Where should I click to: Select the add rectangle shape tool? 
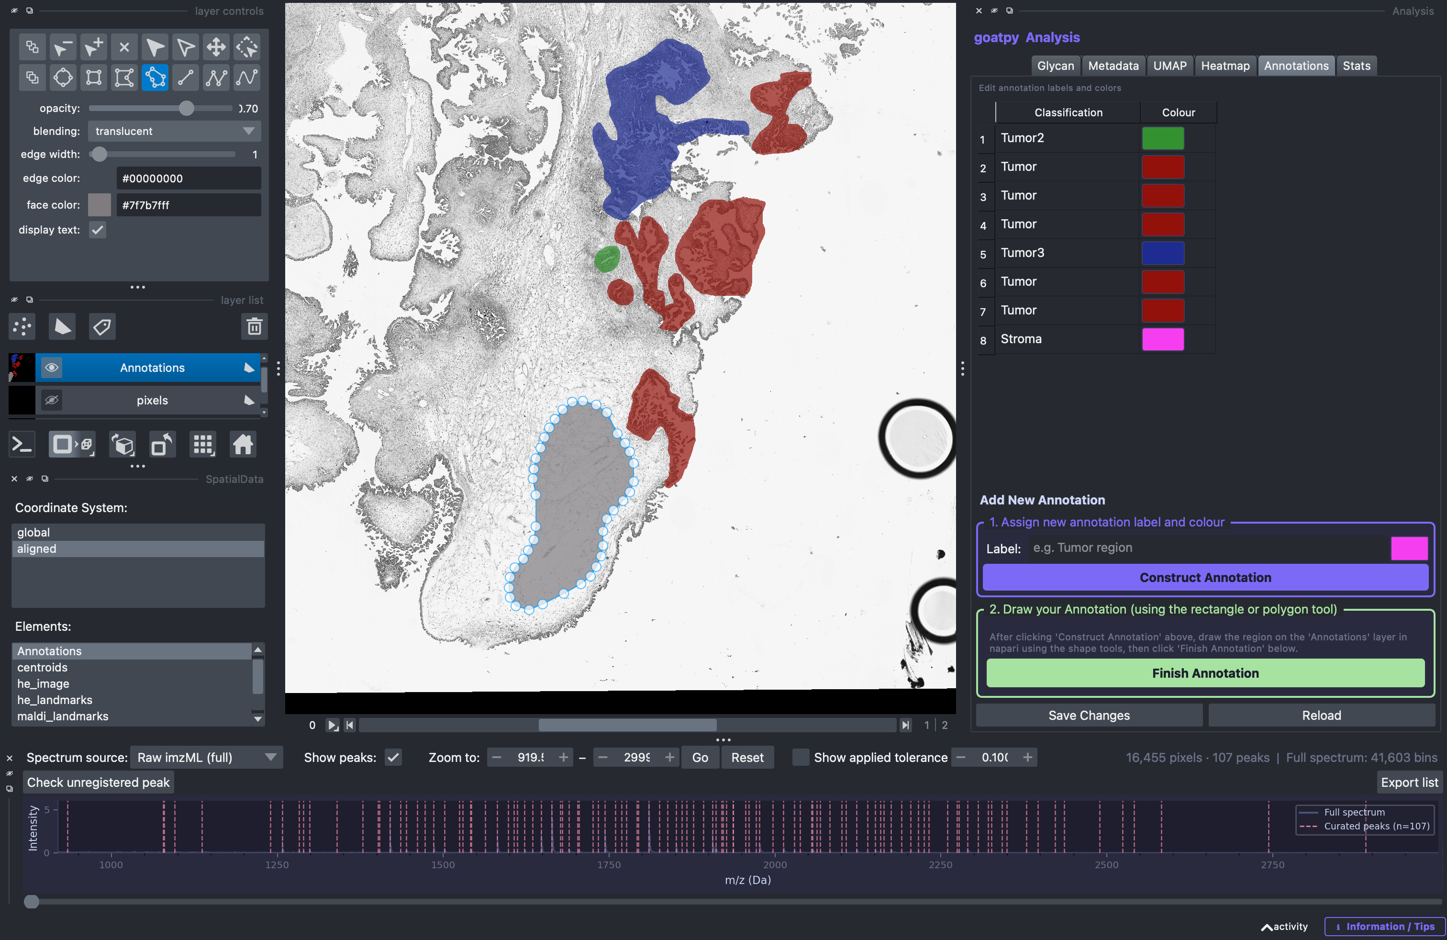[94, 78]
